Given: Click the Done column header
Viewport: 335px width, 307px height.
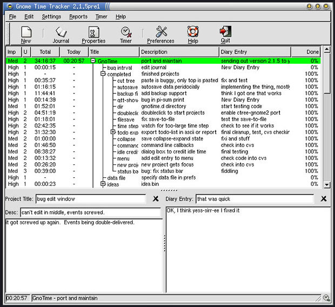Looking at the screenshot, I should pos(306,52).
